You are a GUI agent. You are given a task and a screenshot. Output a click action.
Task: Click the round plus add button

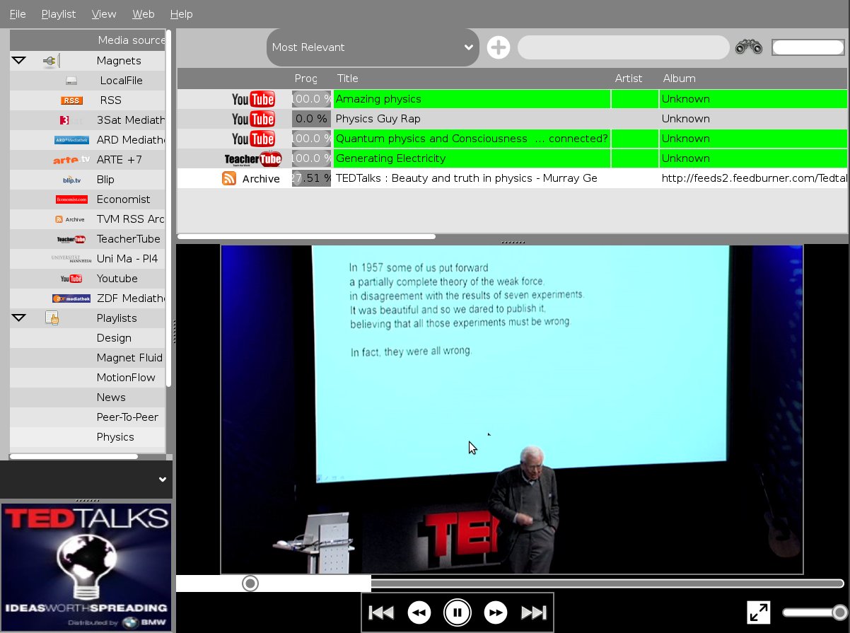(499, 47)
